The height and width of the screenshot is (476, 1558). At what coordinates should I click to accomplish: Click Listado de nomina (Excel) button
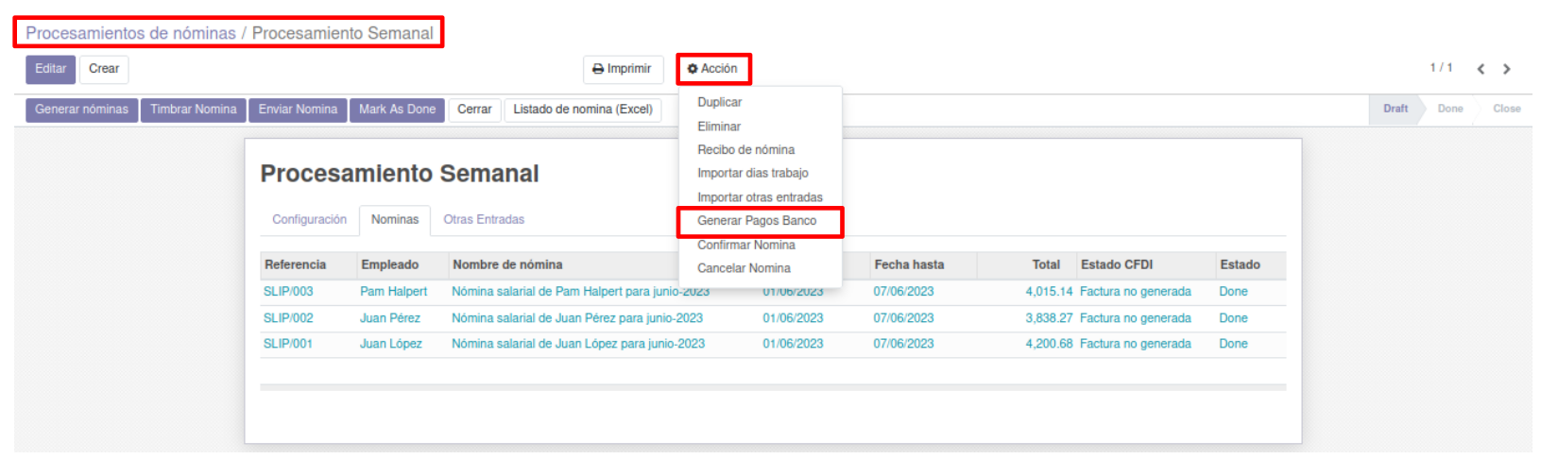coord(582,110)
